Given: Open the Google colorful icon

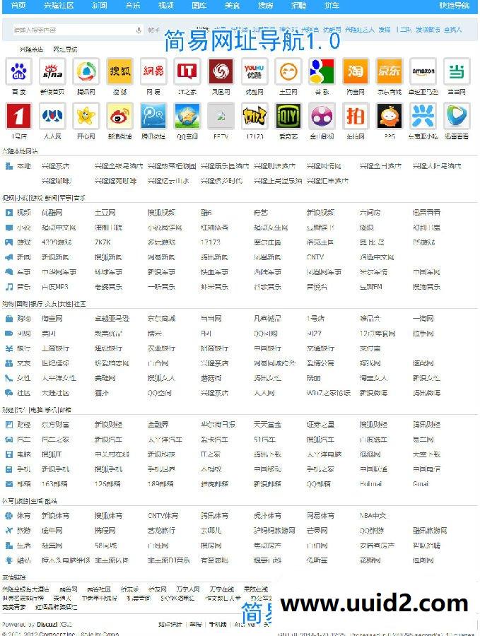Looking at the screenshot, I should coord(322,71).
